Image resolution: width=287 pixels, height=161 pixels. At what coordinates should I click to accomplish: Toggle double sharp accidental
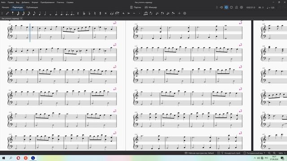tap(106, 13)
